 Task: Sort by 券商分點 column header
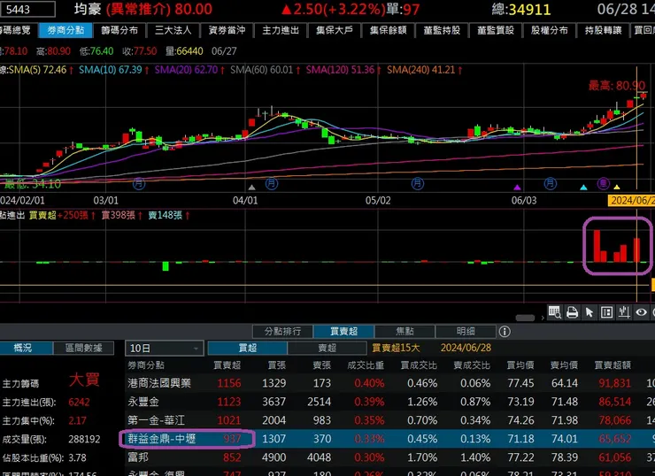[x=146, y=365]
